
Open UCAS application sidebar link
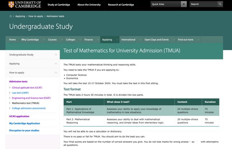click(x=19, y=116)
